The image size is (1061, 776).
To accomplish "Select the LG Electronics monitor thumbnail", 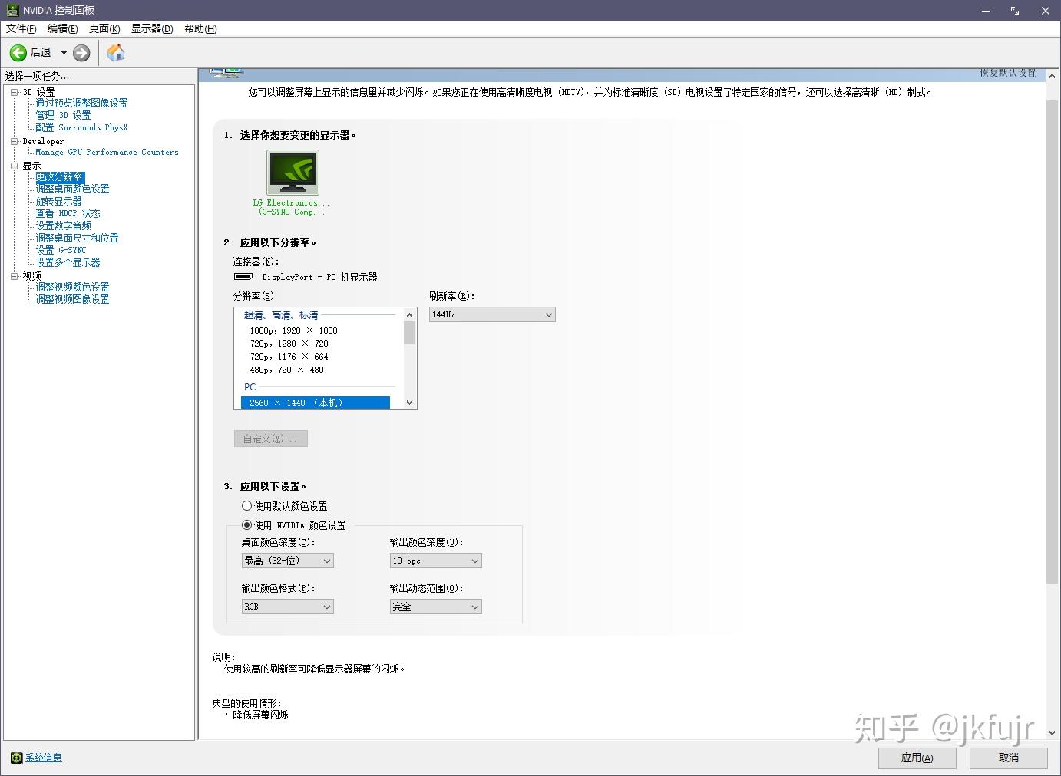I will (x=293, y=172).
